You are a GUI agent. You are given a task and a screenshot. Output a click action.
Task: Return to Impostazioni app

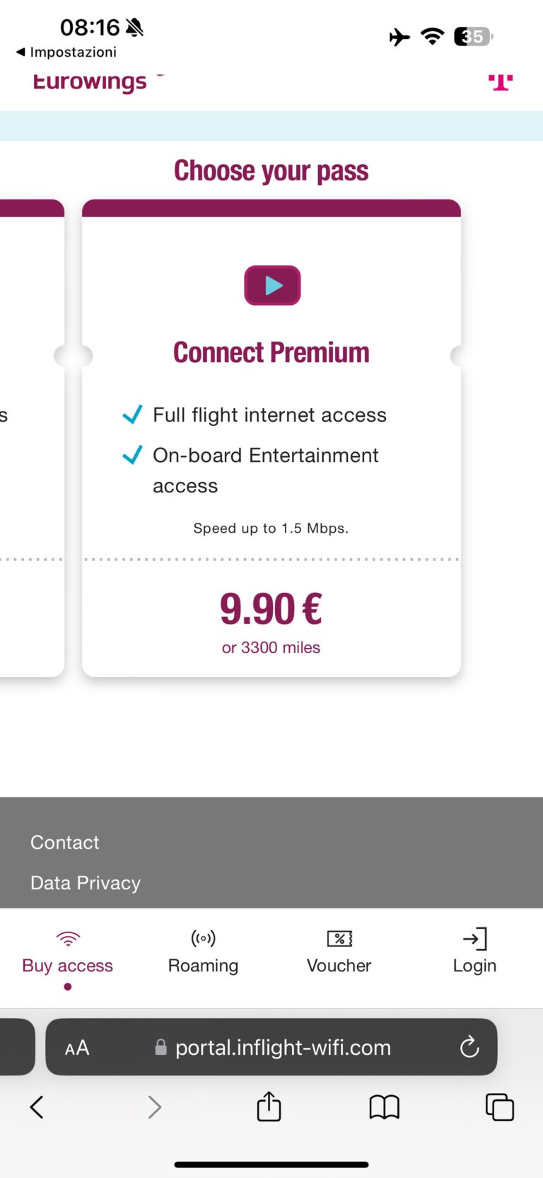pyautogui.click(x=66, y=52)
